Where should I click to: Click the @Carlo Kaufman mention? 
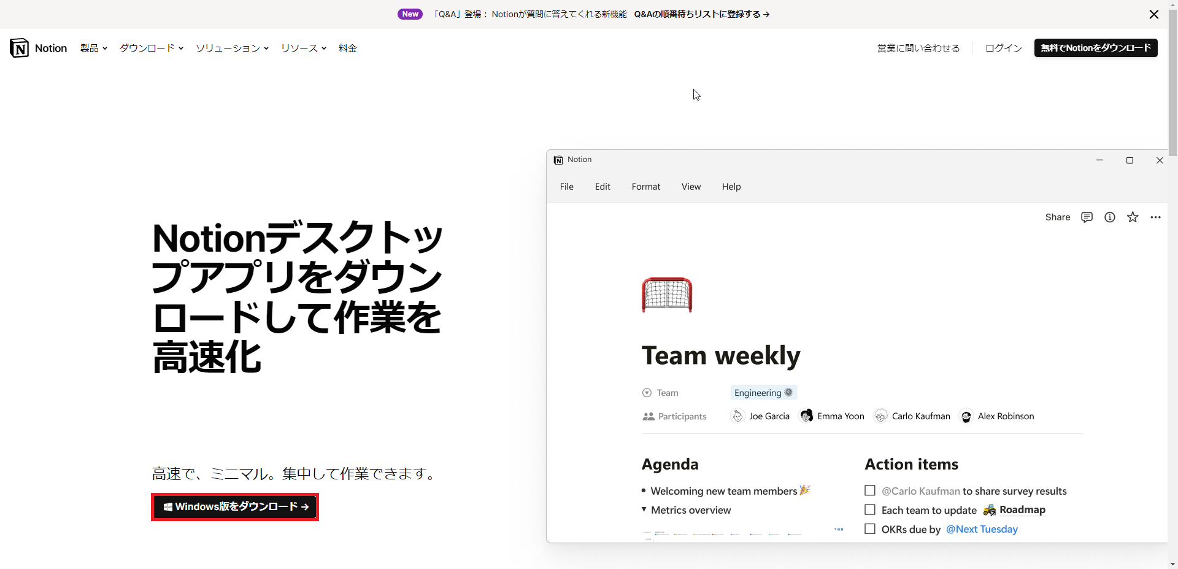(x=921, y=491)
